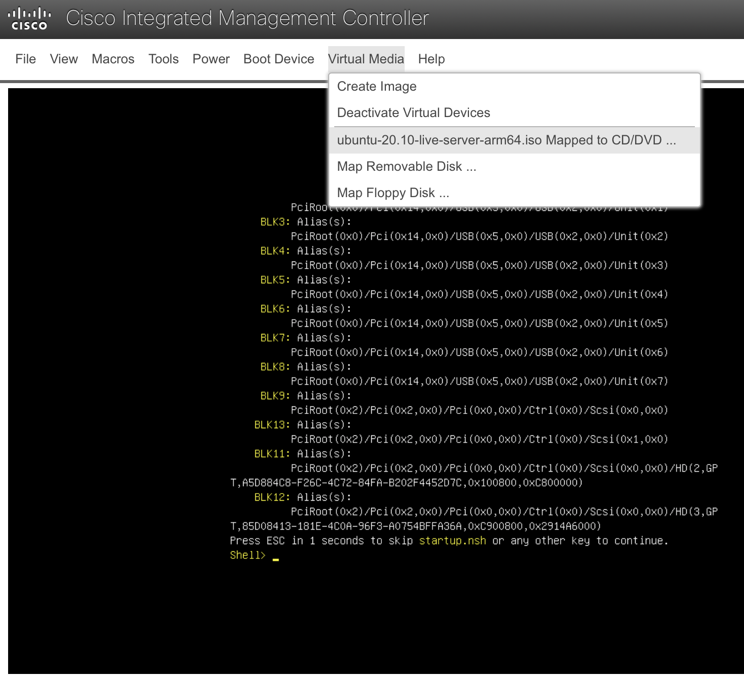Open the Help menu
This screenshot has width=744, height=677.
(431, 59)
